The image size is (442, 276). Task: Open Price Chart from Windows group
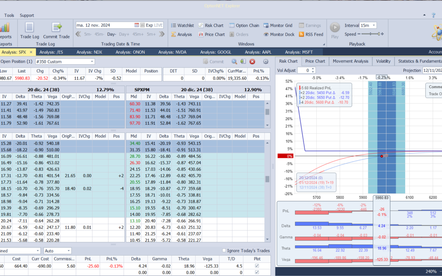tap(212, 34)
